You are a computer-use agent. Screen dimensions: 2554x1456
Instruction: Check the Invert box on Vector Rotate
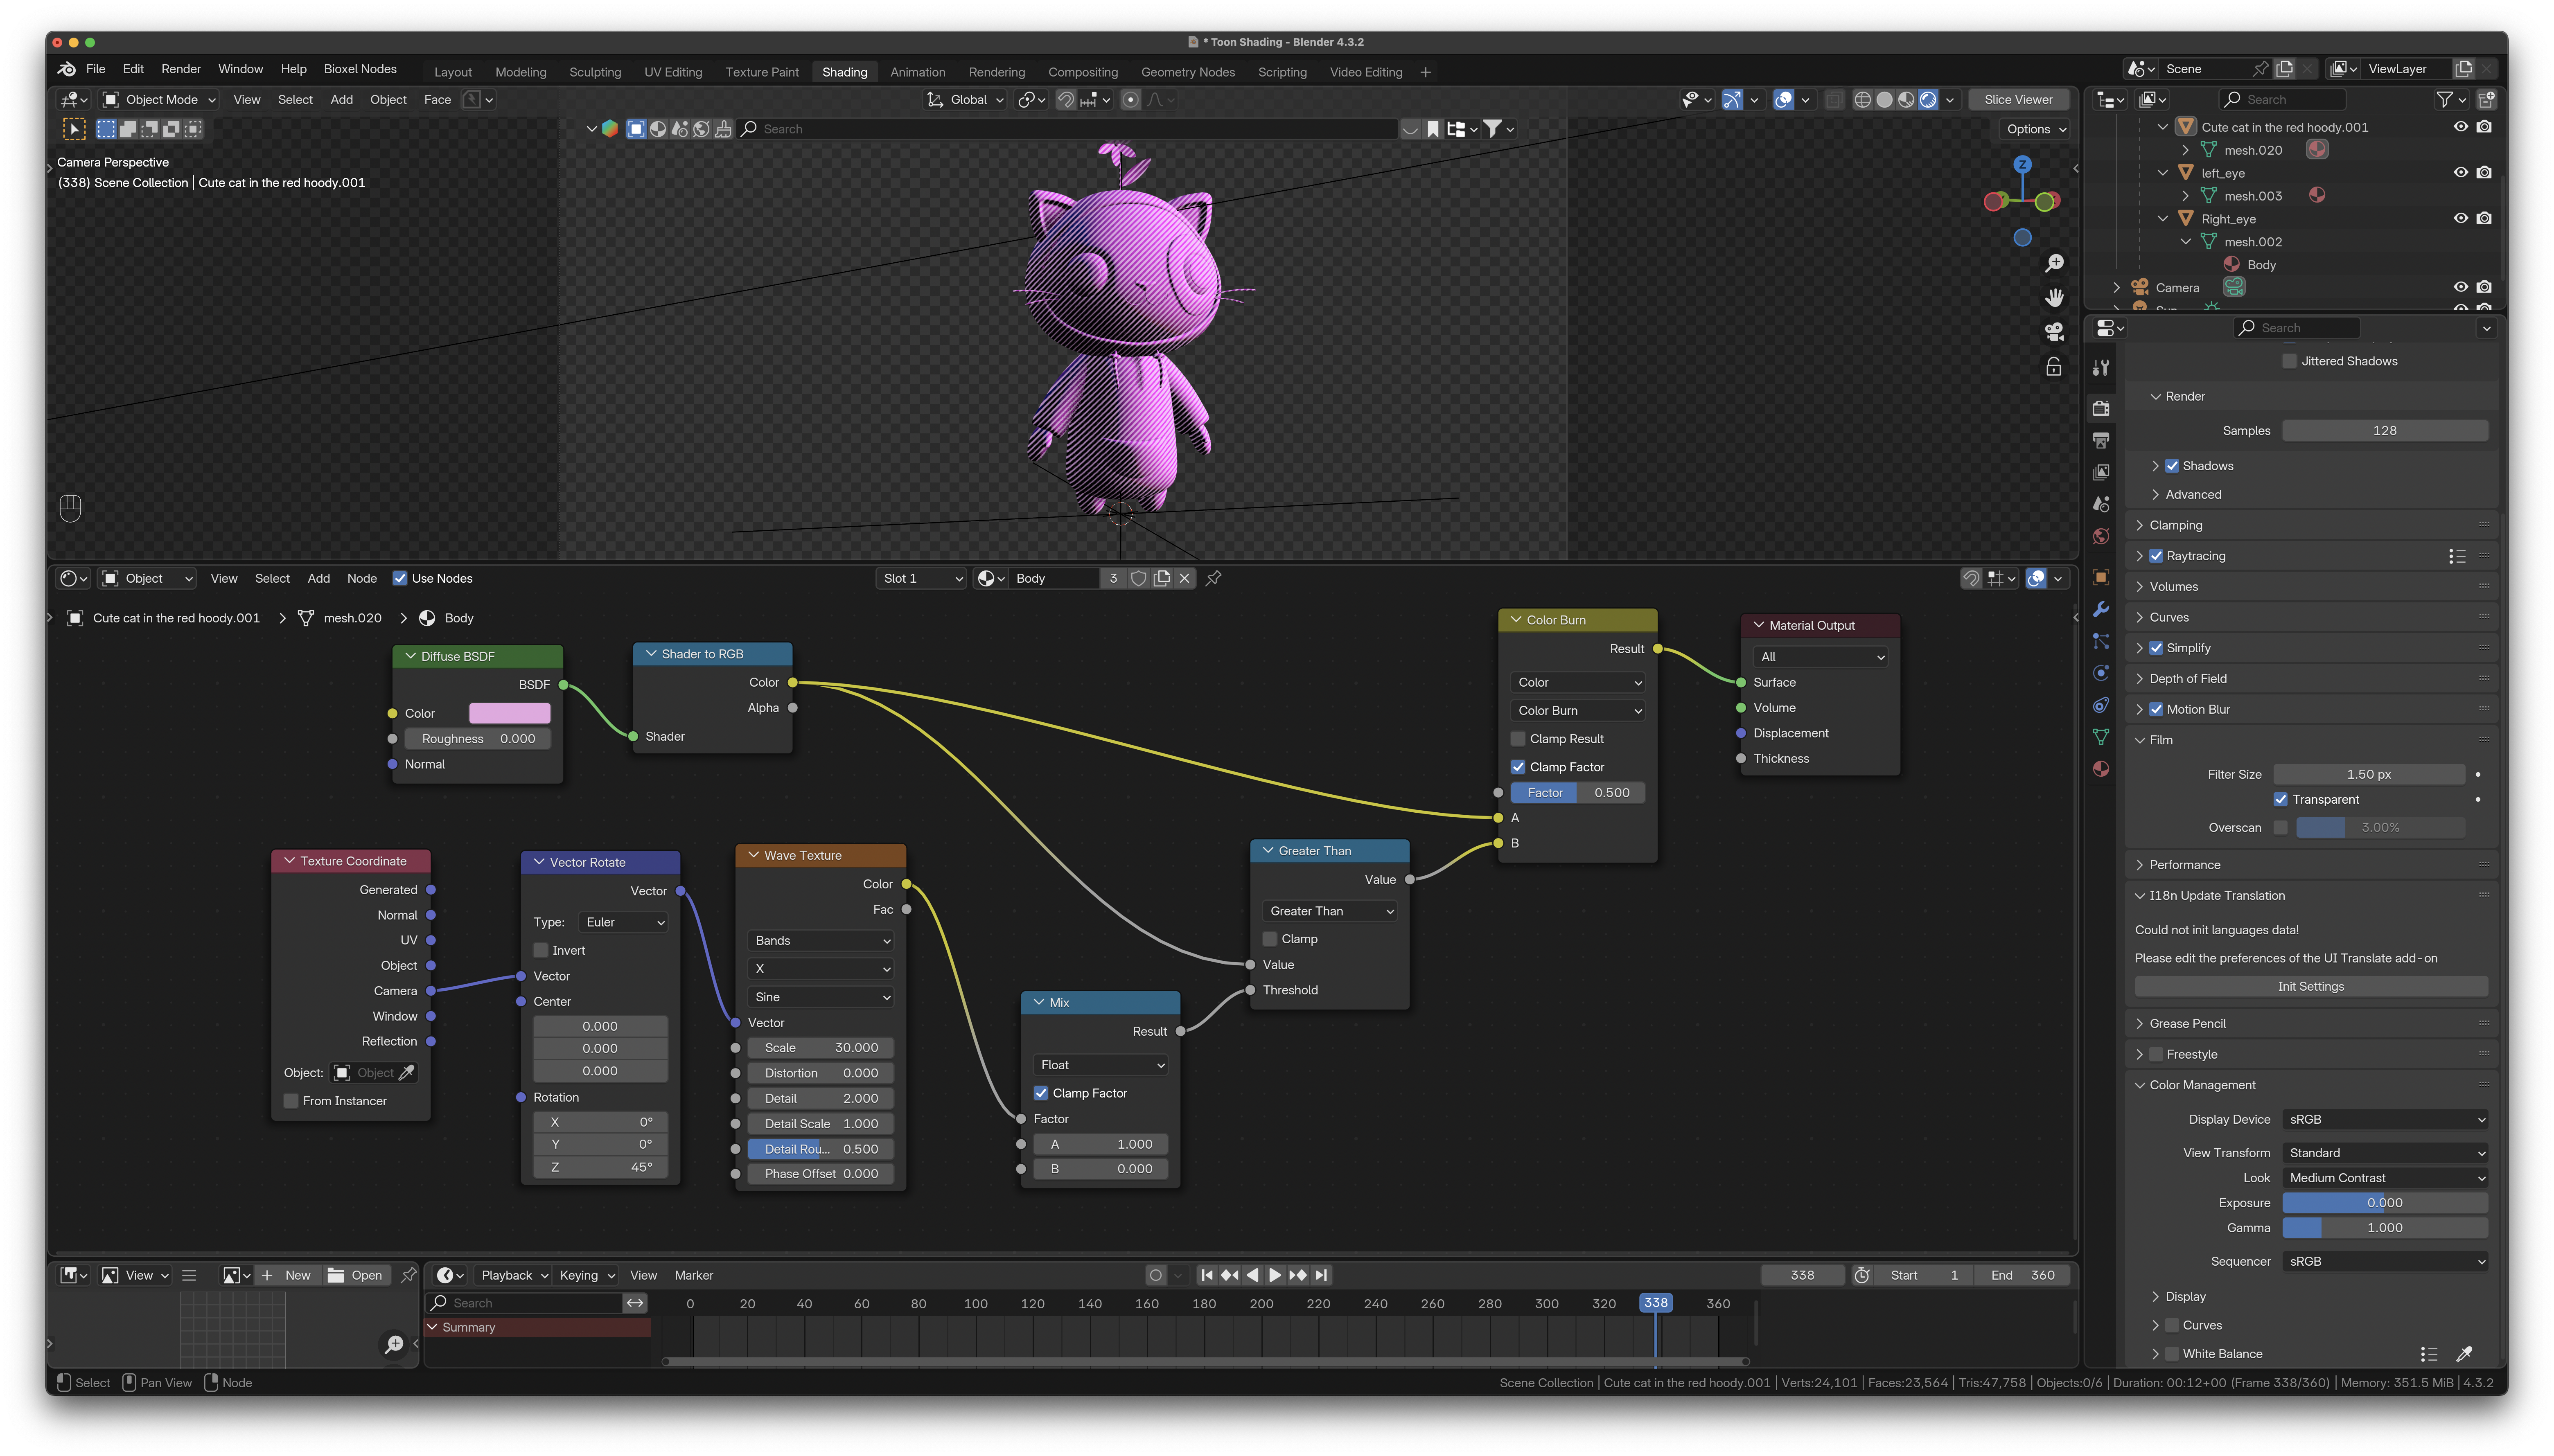coord(541,950)
